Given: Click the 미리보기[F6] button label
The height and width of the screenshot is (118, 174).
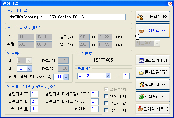Looking at the screenshot, I should [156, 60].
